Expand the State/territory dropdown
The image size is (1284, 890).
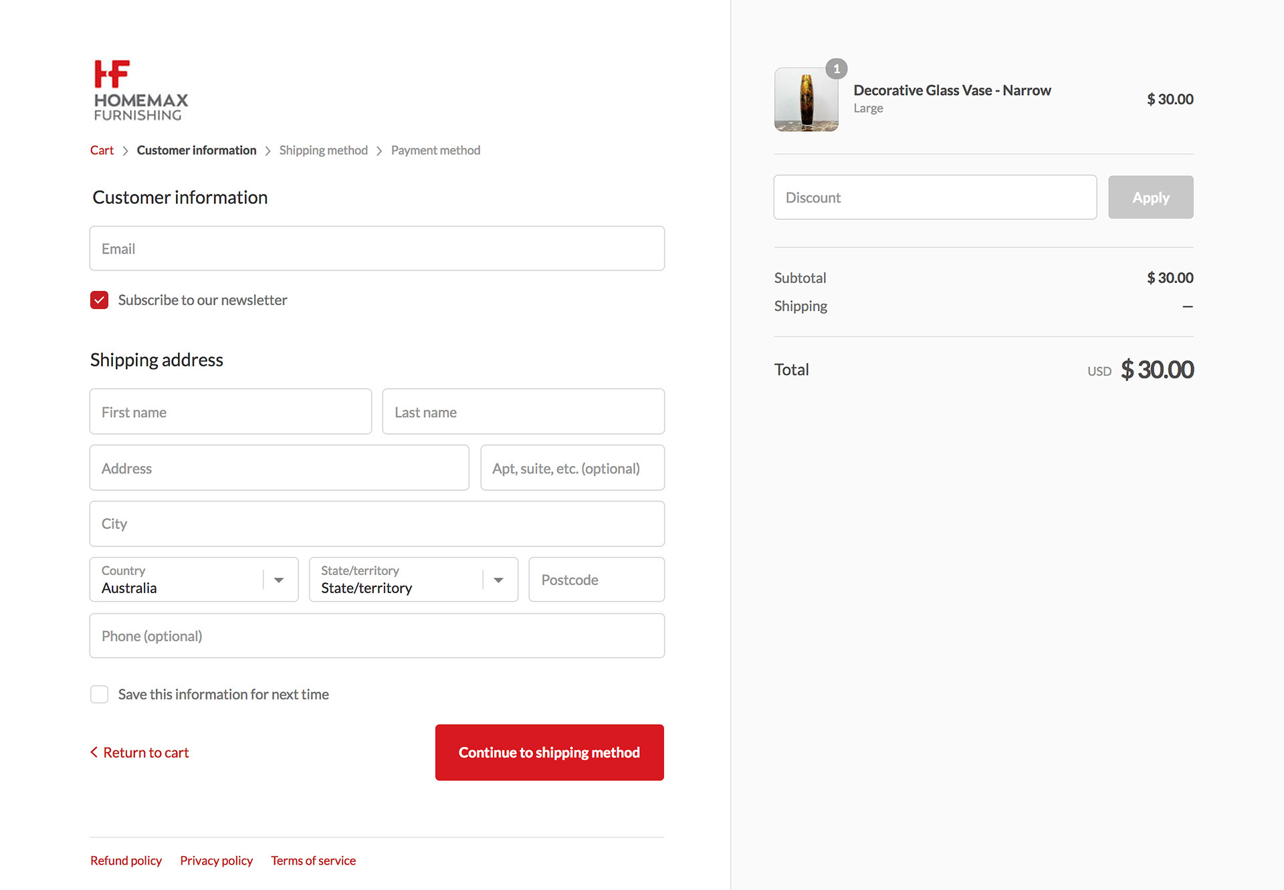(413, 580)
